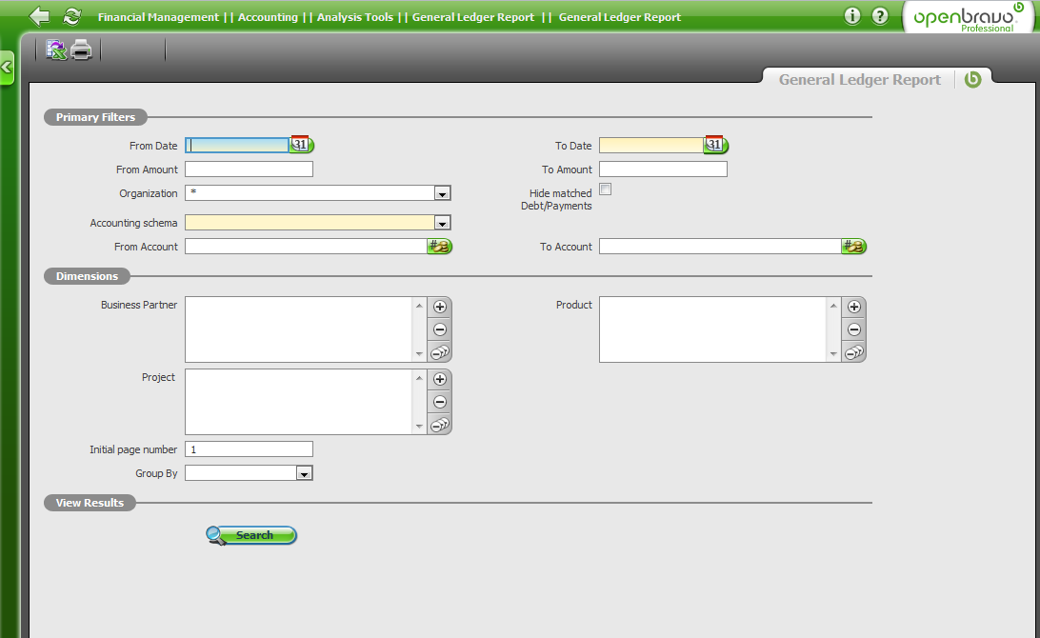This screenshot has height=638, width=1040.
Task: Click Accounting in the breadcrumb
Action: 268,17
